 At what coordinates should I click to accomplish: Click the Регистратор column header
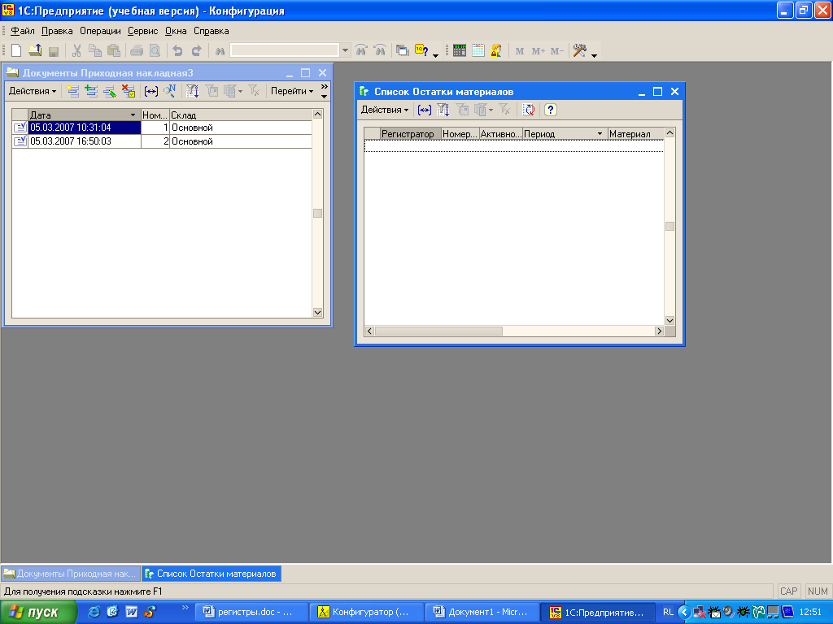click(411, 134)
